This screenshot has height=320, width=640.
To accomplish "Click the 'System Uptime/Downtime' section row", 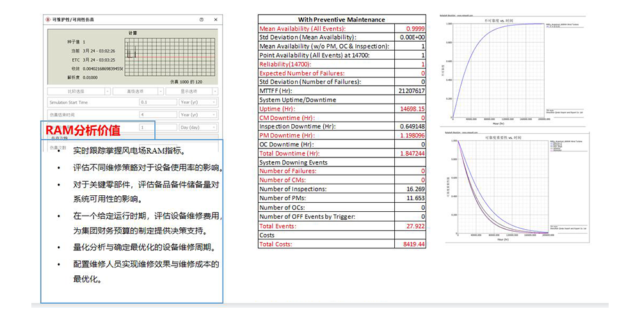I will point(342,100).
